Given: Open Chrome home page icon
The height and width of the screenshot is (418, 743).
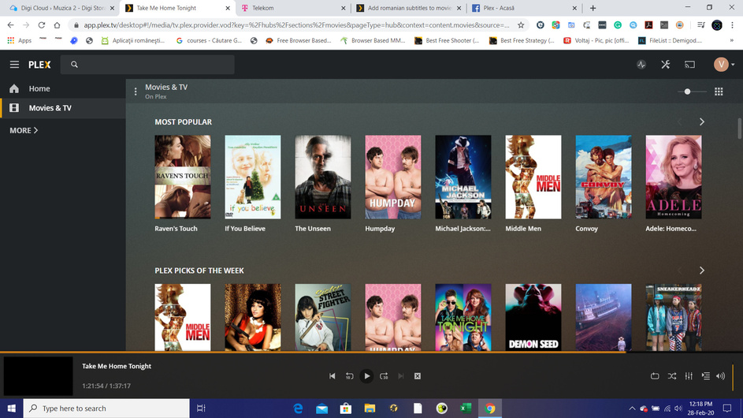Looking at the screenshot, I should tap(57, 25).
